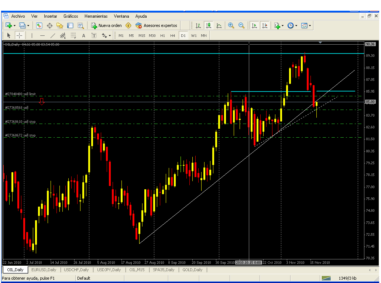
Task: Switch to the SPA35,Daily chart tab
Action: pyautogui.click(x=164, y=270)
